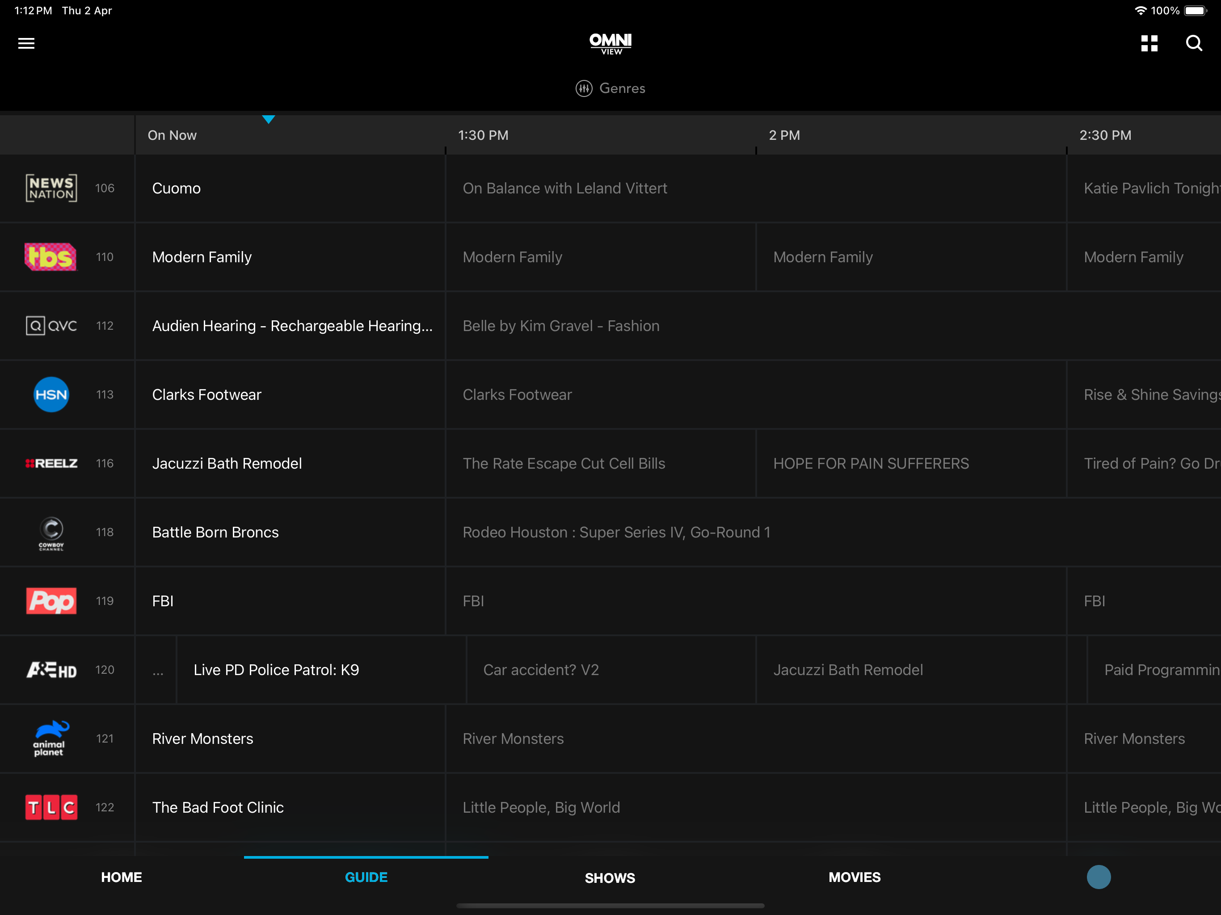Select the 1:30 PM time header
1221x915 pixels.
(x=483, y=135)
